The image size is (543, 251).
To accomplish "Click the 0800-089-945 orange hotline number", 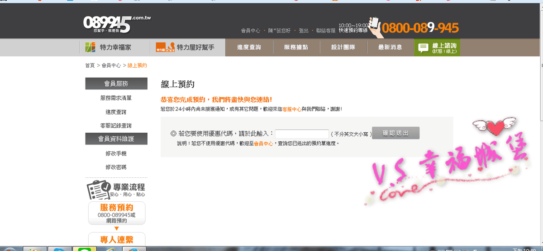I will pos(420,28).
